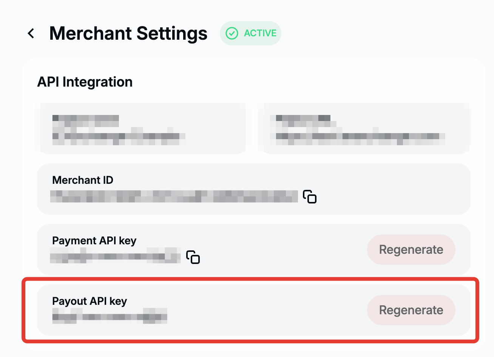Copy the Payment API key
494x357 pixels.
pyautogui.click(x=193, y=257)
